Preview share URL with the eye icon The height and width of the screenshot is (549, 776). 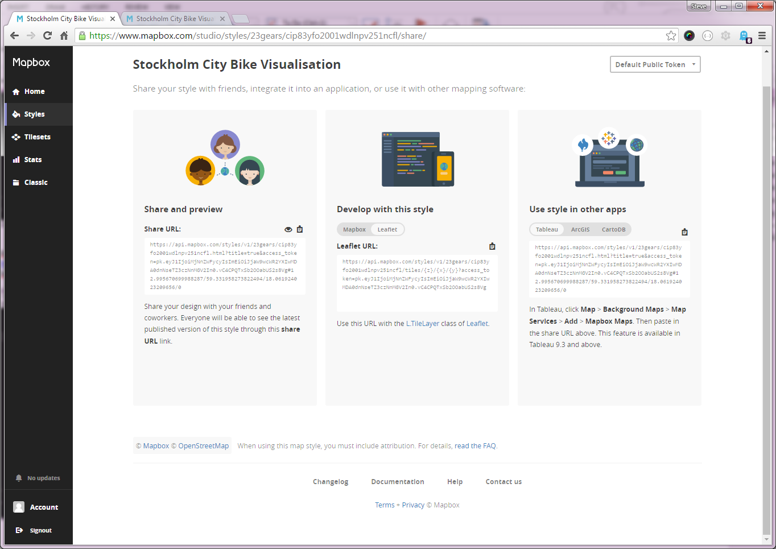point(288,229)
